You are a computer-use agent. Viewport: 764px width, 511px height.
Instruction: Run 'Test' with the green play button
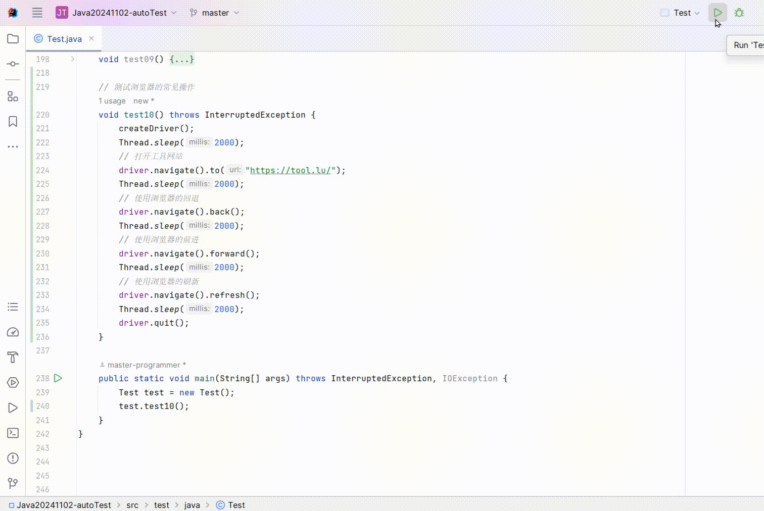[718, 13]
